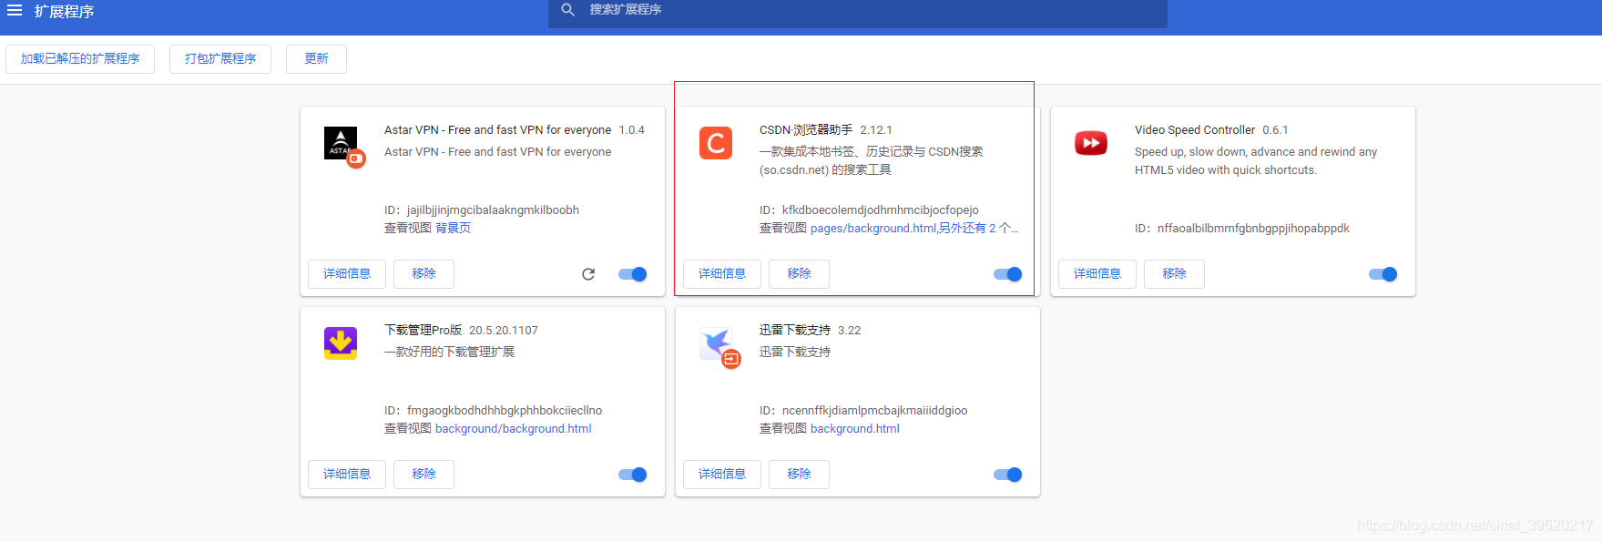The width and height of the screenshot is (1602, 542).
Task: Toggle off 下载管理Pro版 extension
Action: [x=633, y=475]
